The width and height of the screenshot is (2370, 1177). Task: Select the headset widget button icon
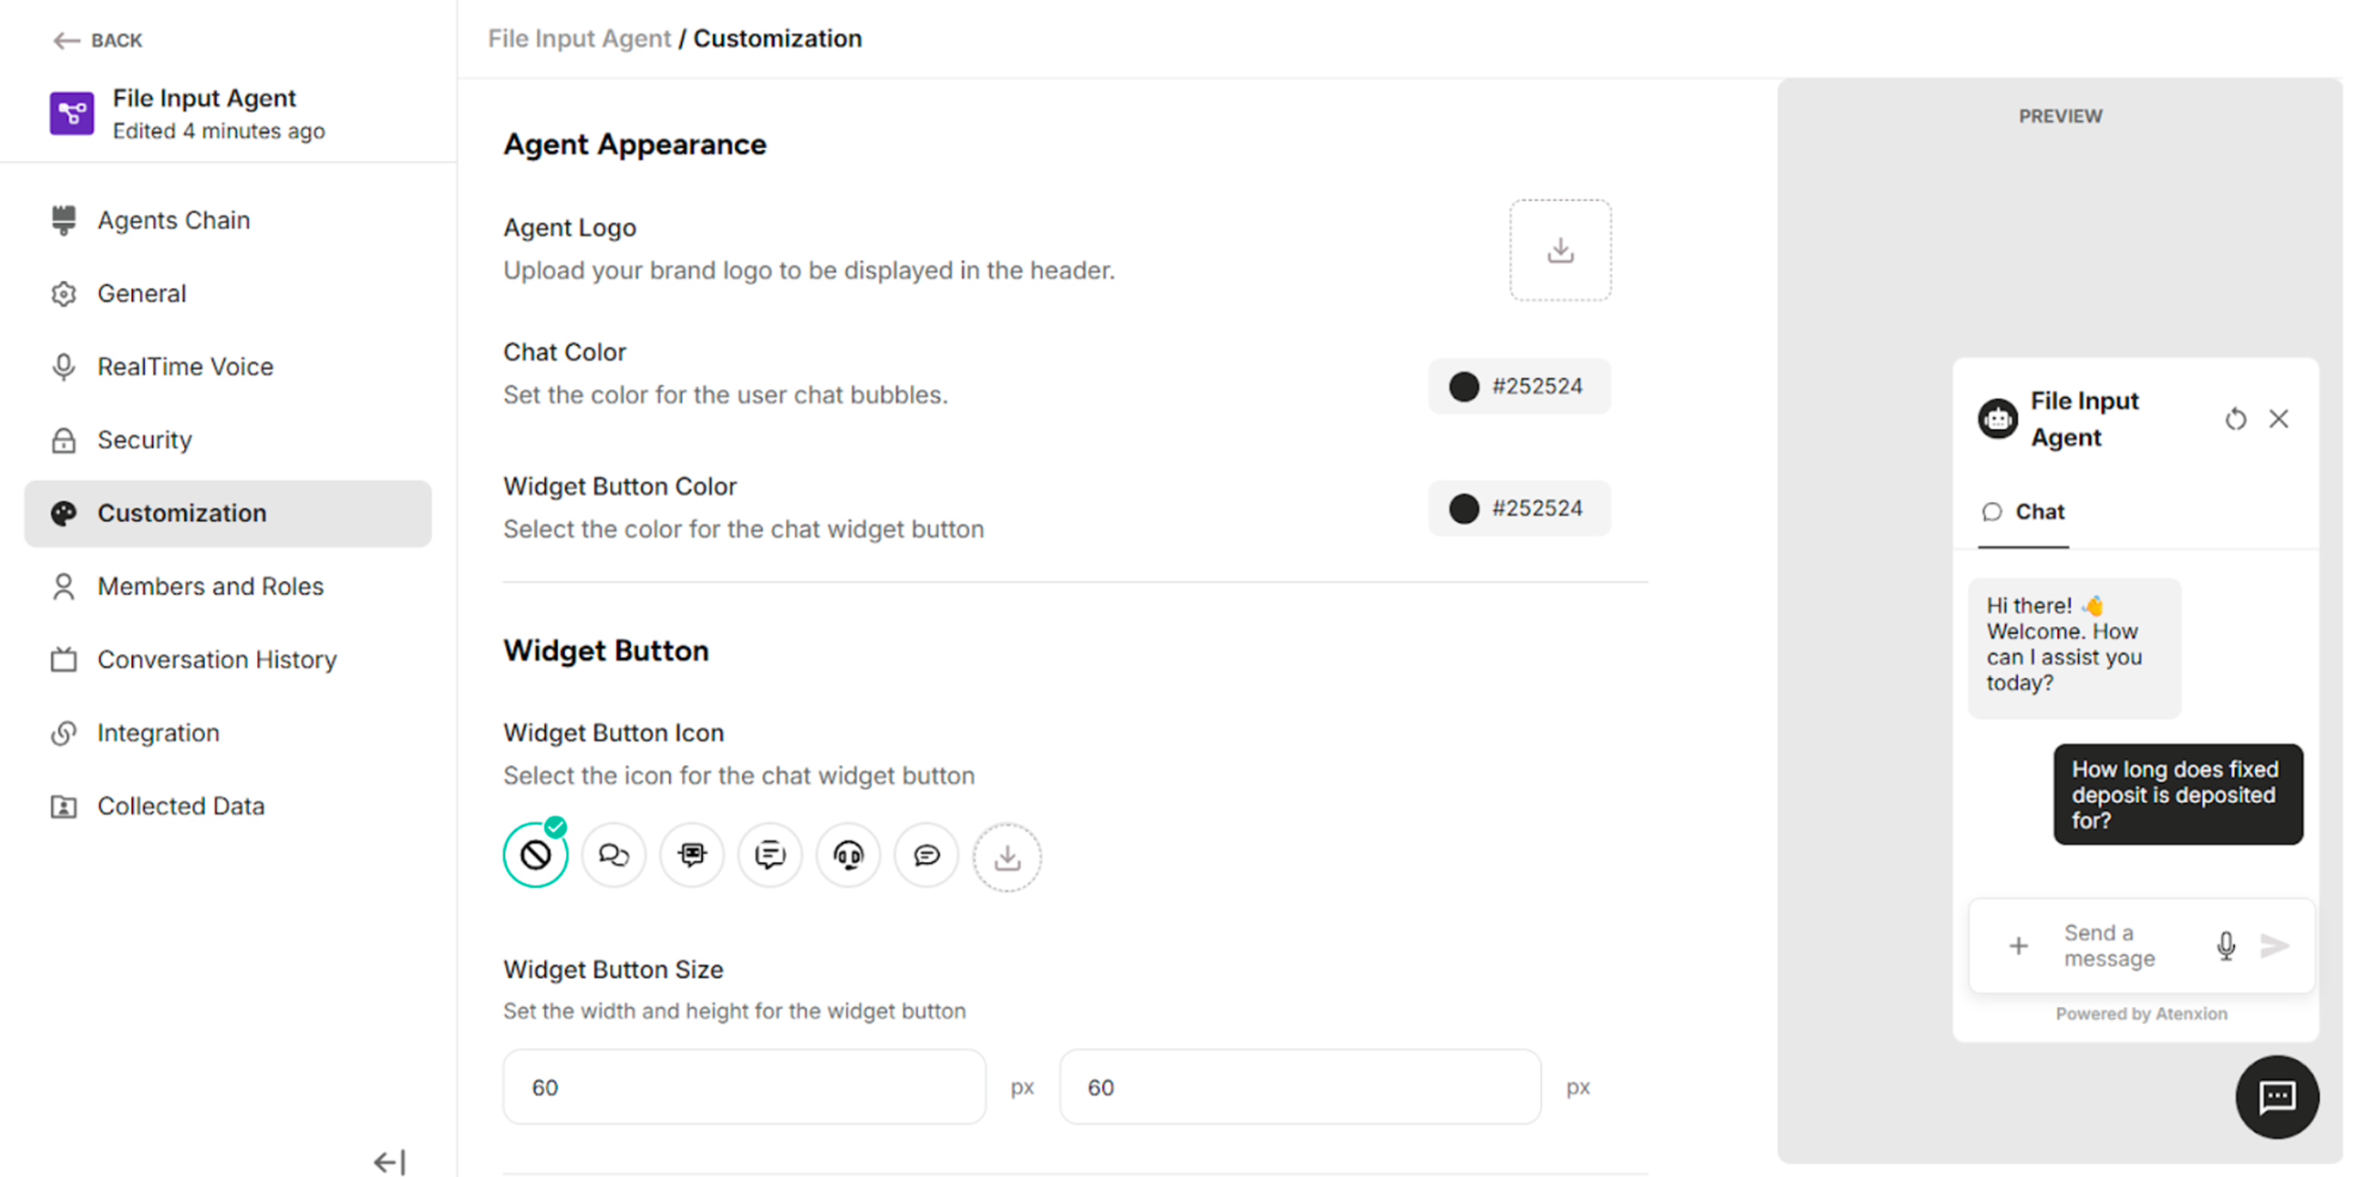click(848, 854)
